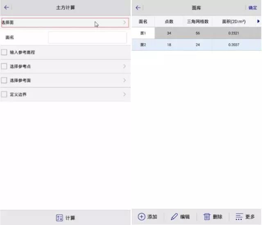Click the 定义边界 label
Image resolution: width=262 pixels, height=225 pixels.
tap(18, 94)
